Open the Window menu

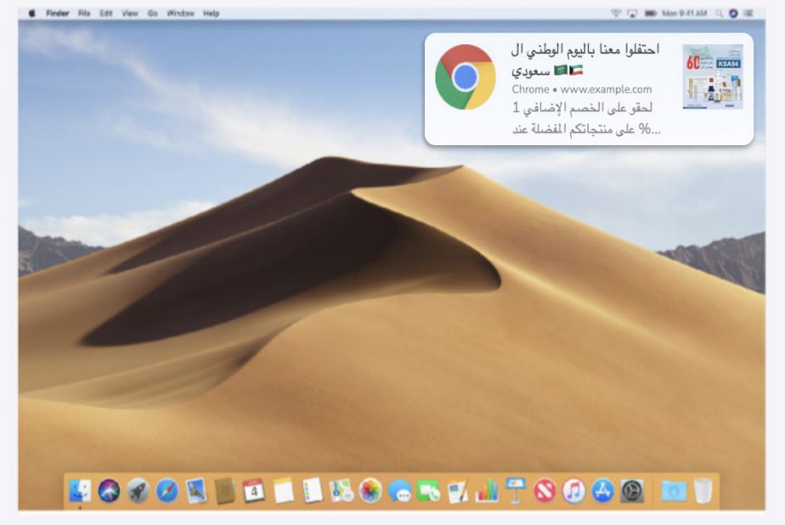click(x=180, y=13)
